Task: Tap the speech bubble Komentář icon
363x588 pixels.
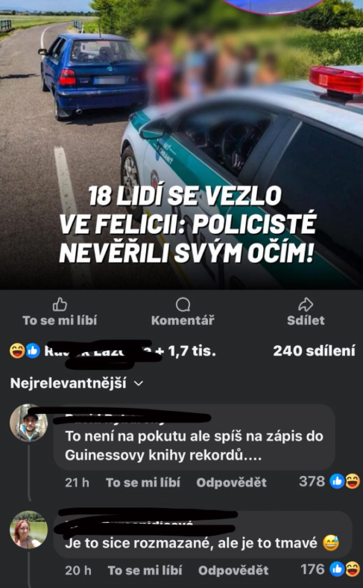Action: 183,305
